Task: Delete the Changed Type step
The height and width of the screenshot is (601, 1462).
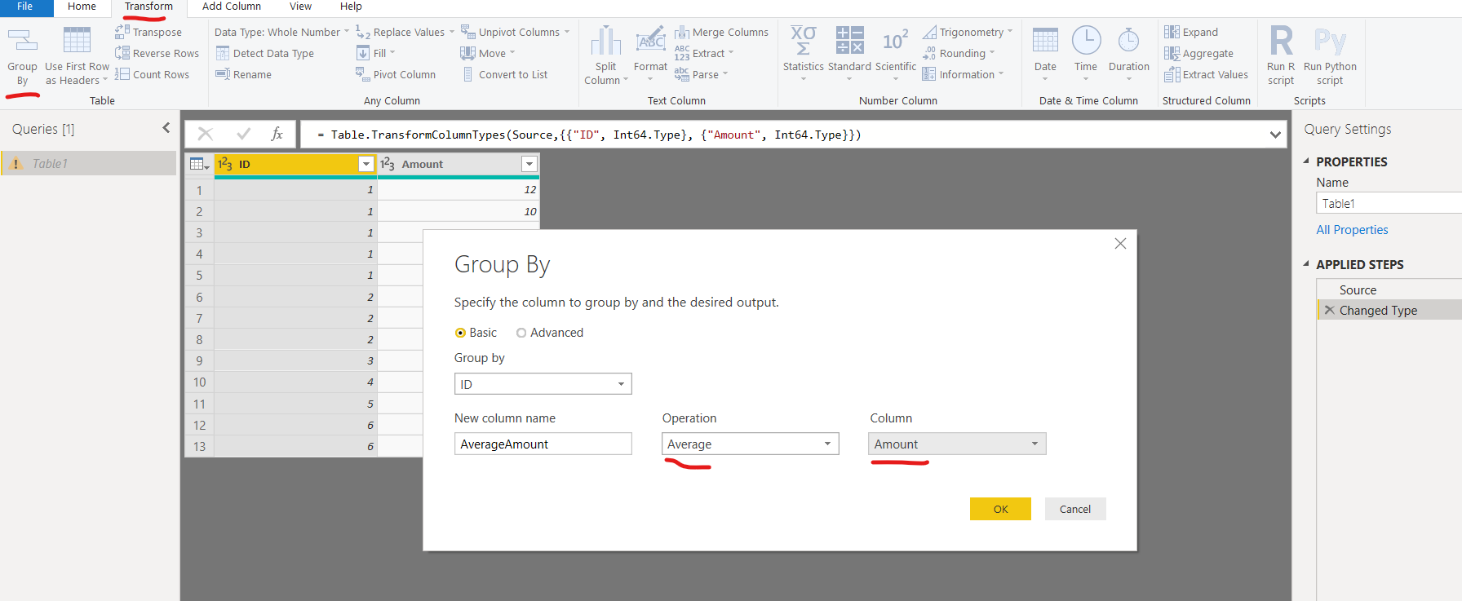Action: click(1329, 310)
